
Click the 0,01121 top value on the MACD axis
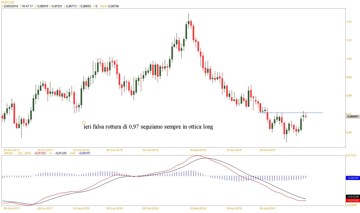[351, 155]
